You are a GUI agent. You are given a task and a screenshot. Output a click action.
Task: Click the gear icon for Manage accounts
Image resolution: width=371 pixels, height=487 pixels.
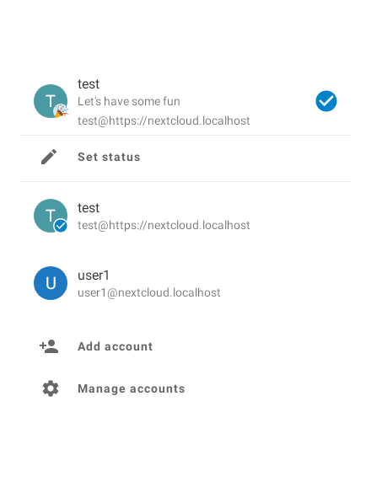(x=51, y=388)
